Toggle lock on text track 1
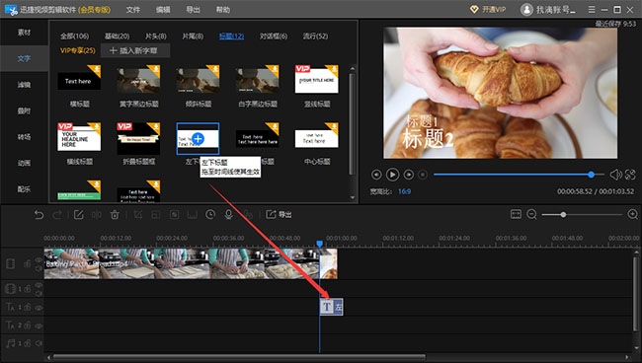This screenshot has width=642, height=363. coord(27,307)
